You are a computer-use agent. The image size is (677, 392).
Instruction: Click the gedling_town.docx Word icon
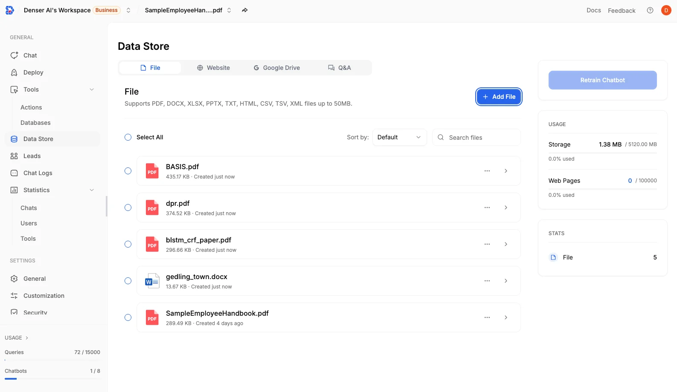tap(152, 281)
